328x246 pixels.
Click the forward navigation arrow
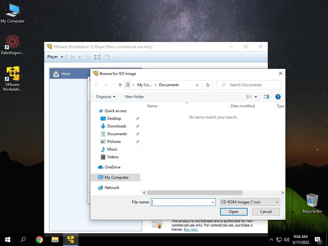click(106, 85)
